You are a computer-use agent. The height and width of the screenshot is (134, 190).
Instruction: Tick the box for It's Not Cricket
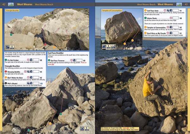pyautogui.click(x=36, y=60)
